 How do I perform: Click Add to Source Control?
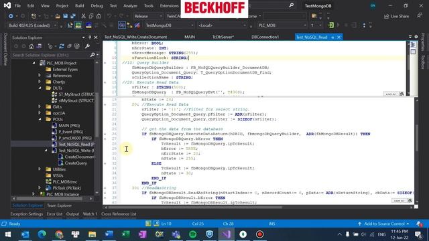pos(383,224)
